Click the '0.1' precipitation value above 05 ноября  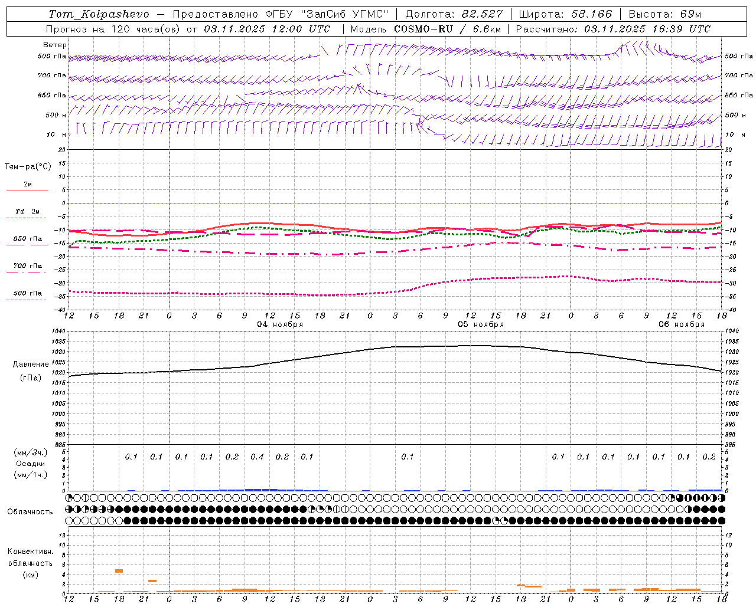[x=408, y=457]
